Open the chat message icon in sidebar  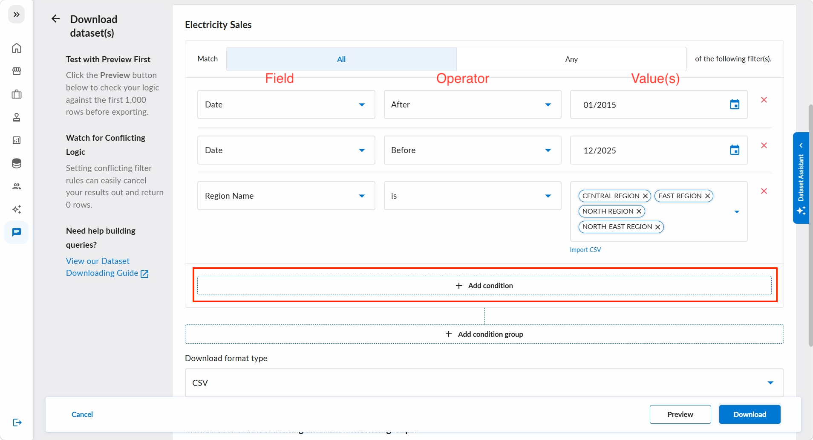[x=17, y=232]
